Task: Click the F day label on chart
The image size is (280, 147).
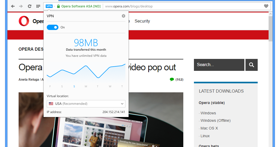Action: [x=50, y=87]
